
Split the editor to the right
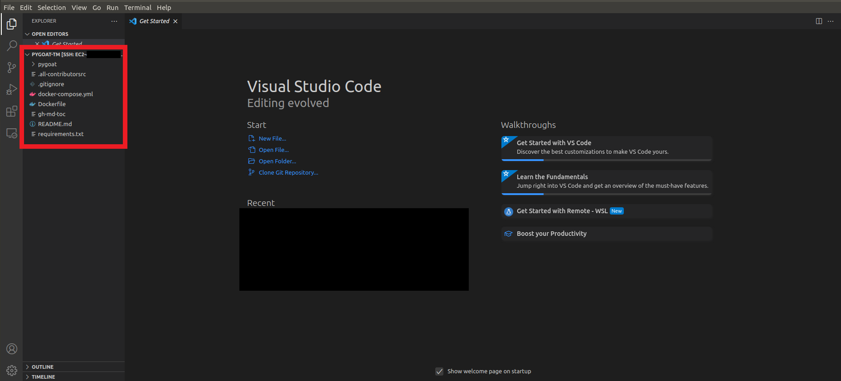[819, 21]
